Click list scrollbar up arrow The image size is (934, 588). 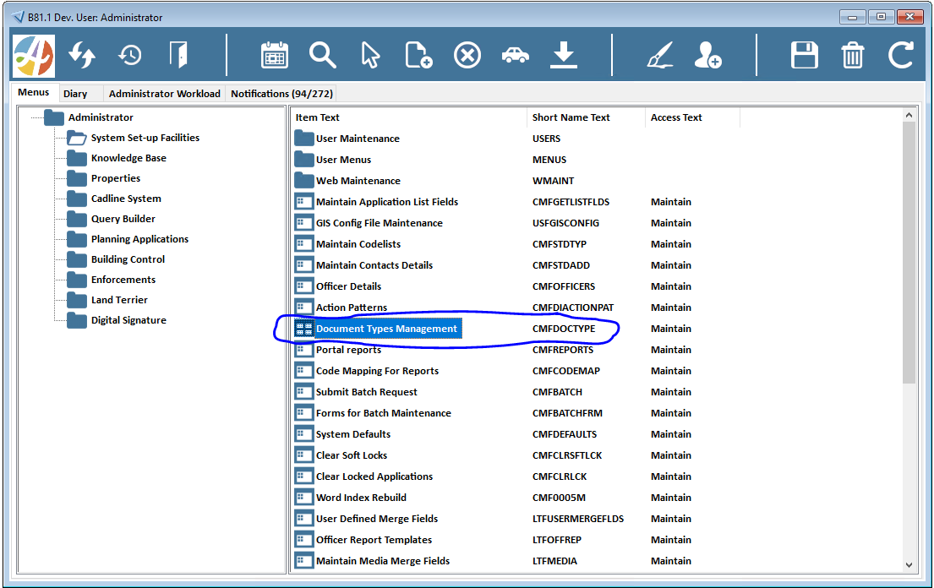pos(909,116)
